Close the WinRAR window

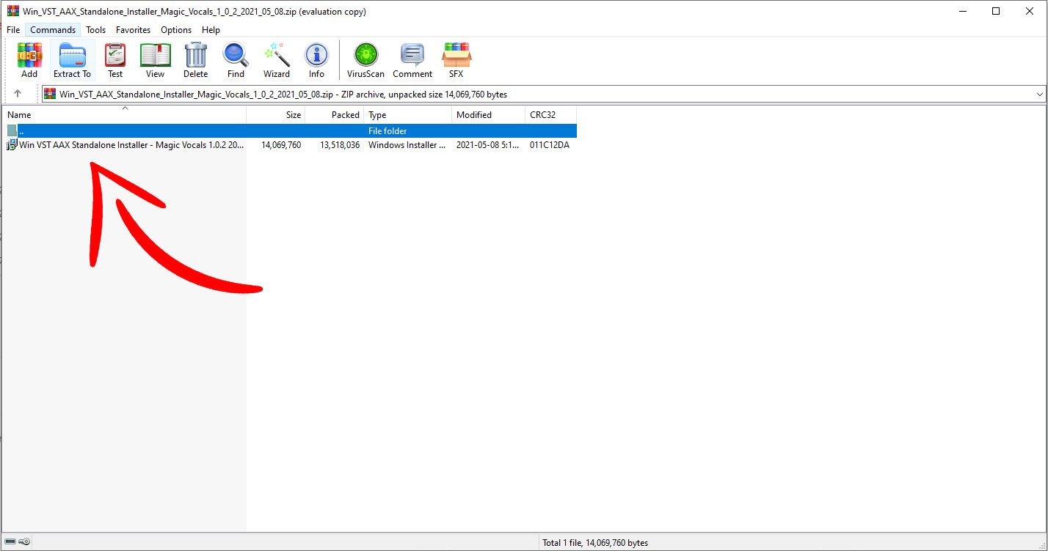click(x=1030, y=11)
